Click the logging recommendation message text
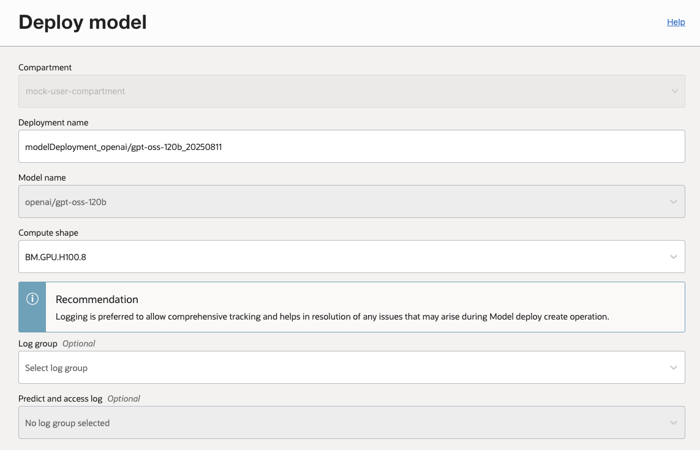Viewport: 700px width, 450px height. pos(332,317)
